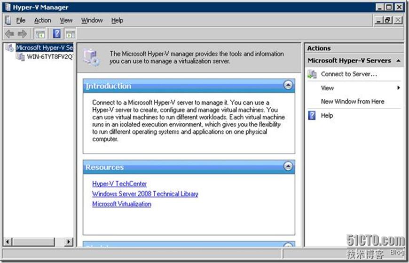Click the tree pane horizontal scrollbar thumb
Image resolution: width=409 pixels, height=263 pixels.
click(33, 241)
